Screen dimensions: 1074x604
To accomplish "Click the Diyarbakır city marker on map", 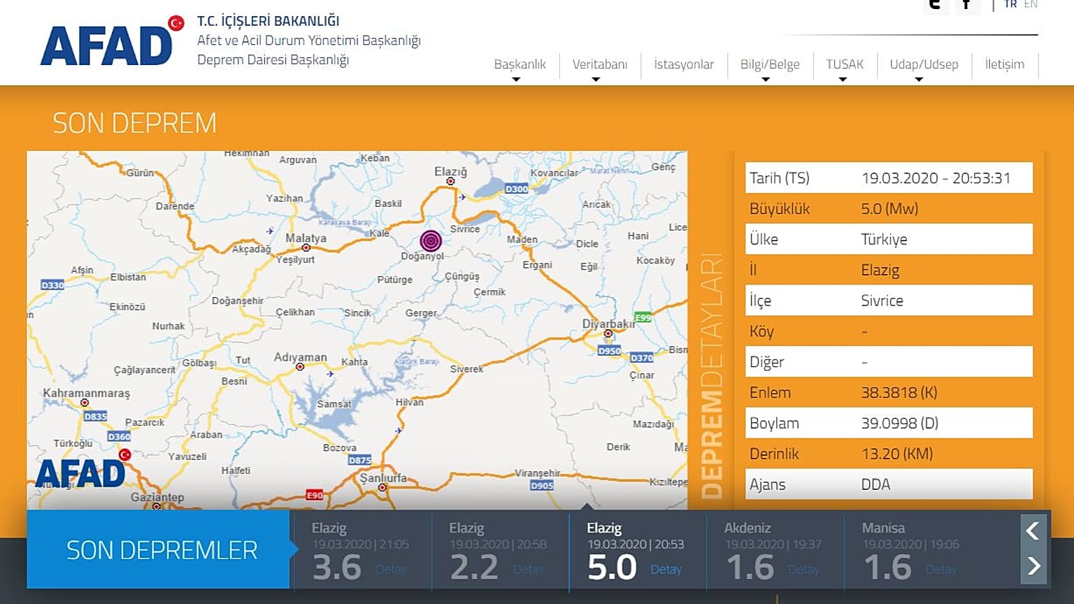I will click(608, 333).
